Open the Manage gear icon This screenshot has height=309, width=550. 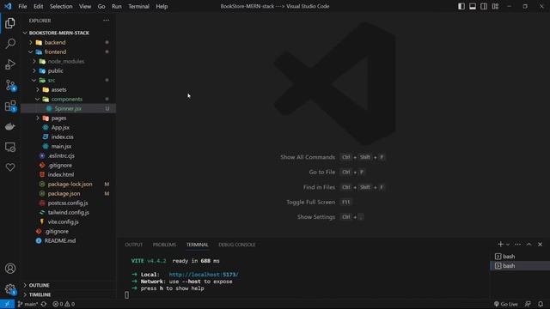click(10, 289)
